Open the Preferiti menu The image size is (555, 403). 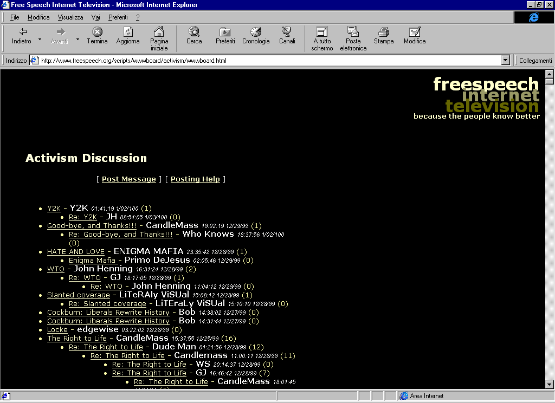118,17
